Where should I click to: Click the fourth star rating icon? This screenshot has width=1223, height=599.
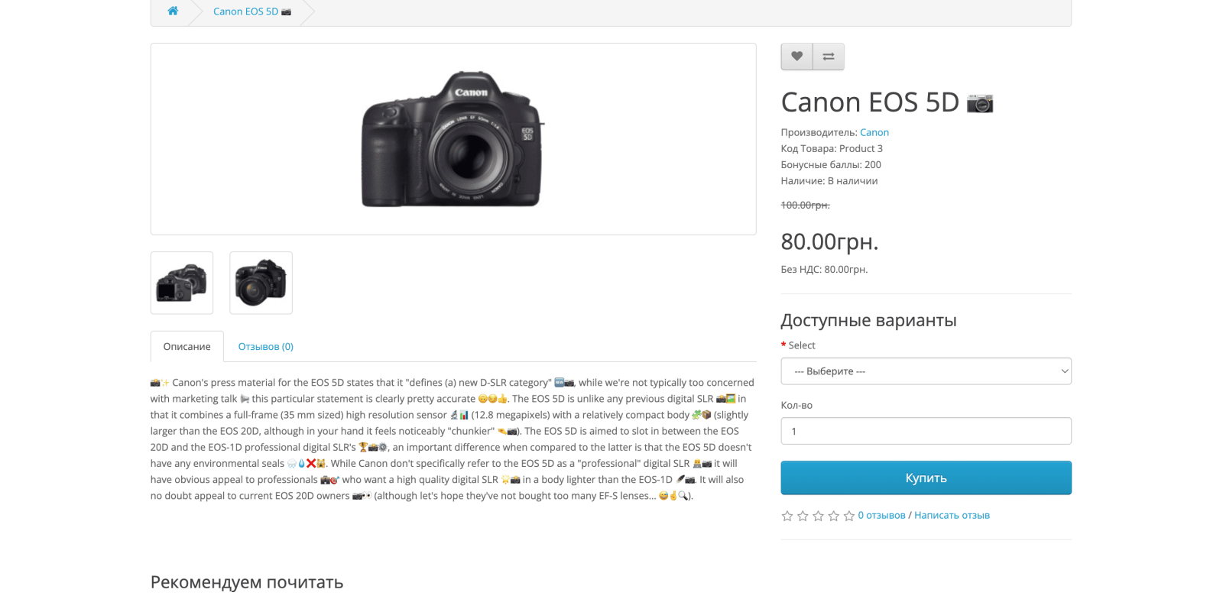coord(833,516)
